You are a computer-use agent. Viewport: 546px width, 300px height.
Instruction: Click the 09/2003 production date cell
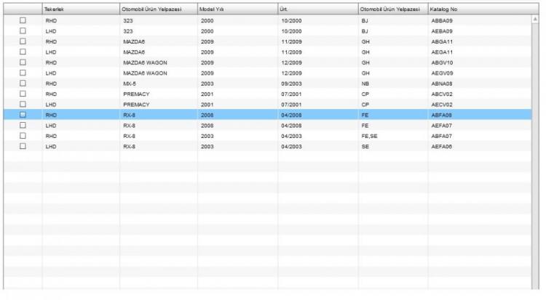tap(291, 84)
